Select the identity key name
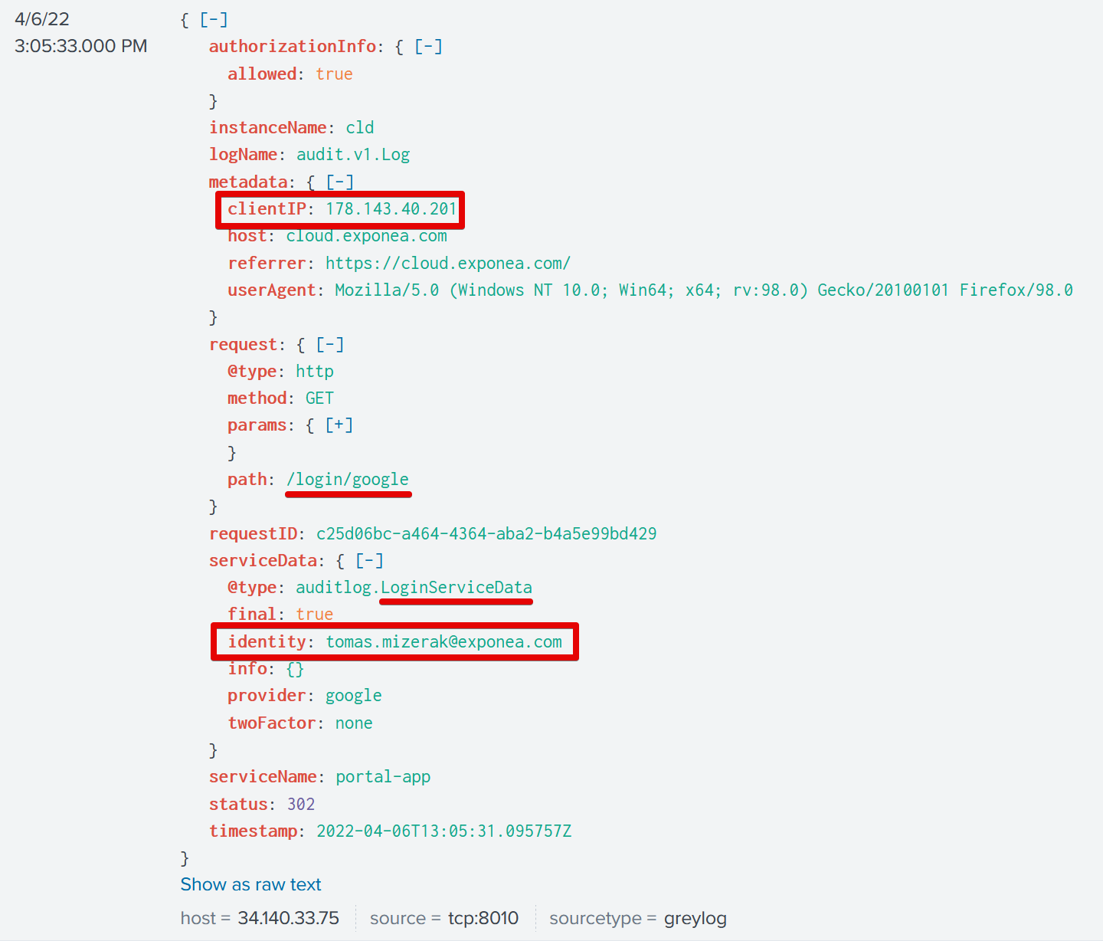Screen dimensions: 1103x941 tap(267, 642)
